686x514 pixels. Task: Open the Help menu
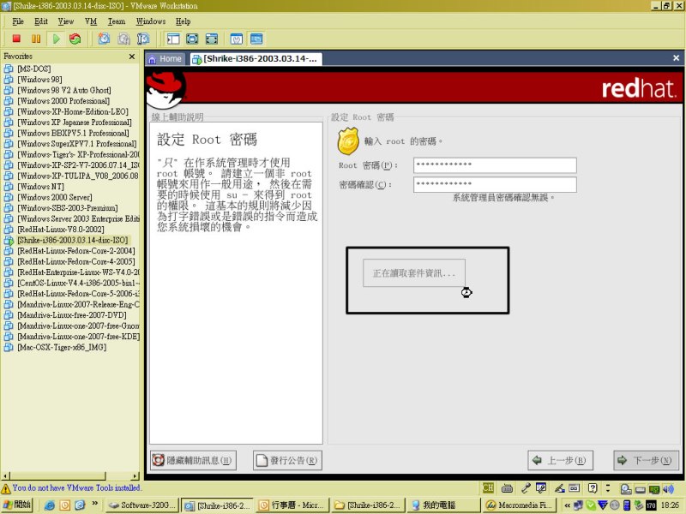pyautogui.click(x=184, y=21)
